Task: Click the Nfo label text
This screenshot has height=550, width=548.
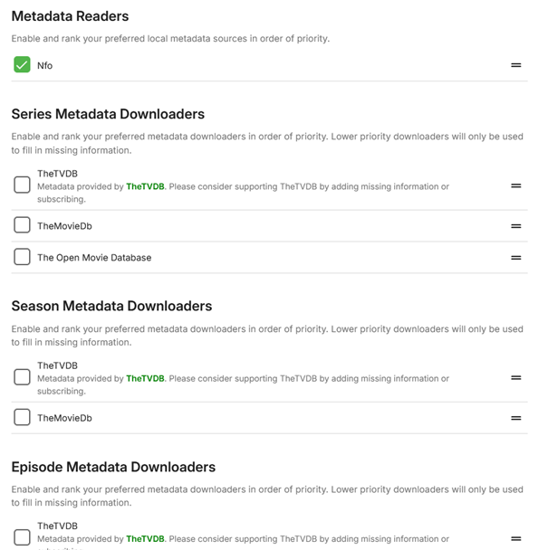Action: [45, 66]
